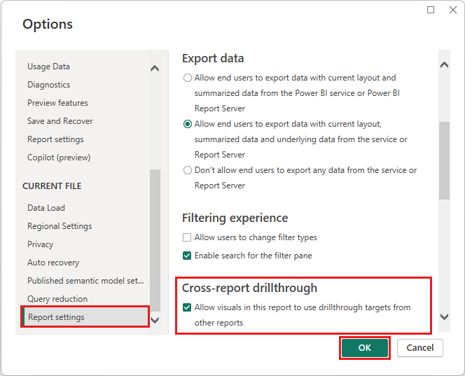
Task: Select Don't allow end users to export
Action: point(188,170)
